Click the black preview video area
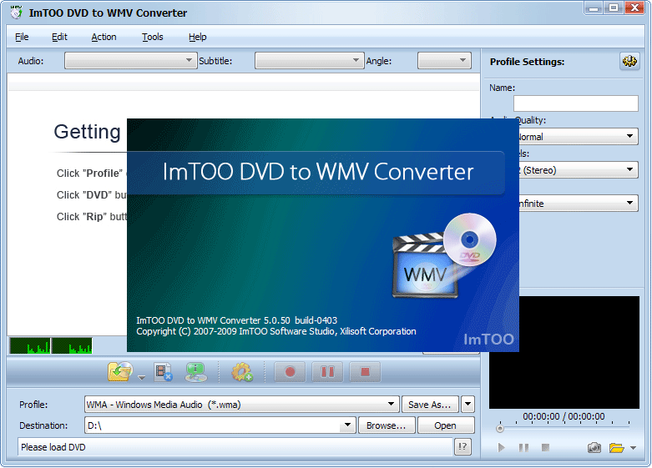The width and height of the screenshot is (652, 468). tap(579, 352)
